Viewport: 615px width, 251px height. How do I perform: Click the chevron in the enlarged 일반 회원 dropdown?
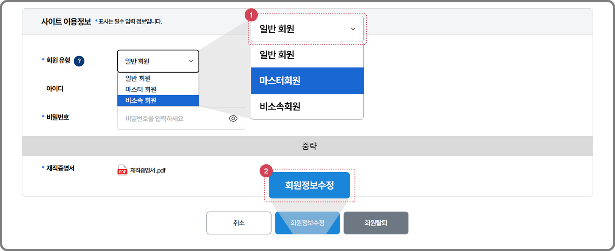point(353,29)
